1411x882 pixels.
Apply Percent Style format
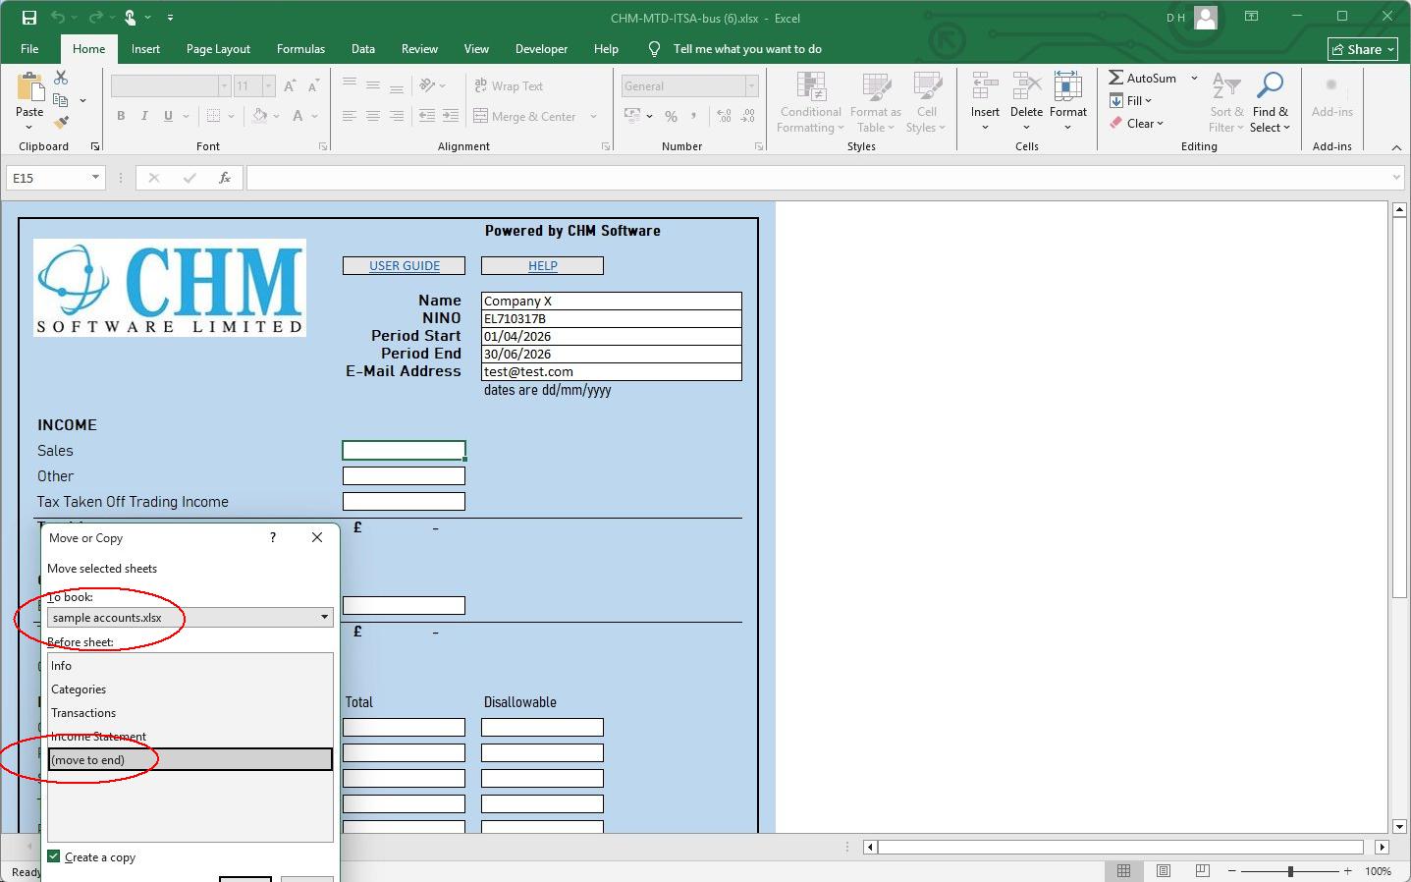(671, 116)
